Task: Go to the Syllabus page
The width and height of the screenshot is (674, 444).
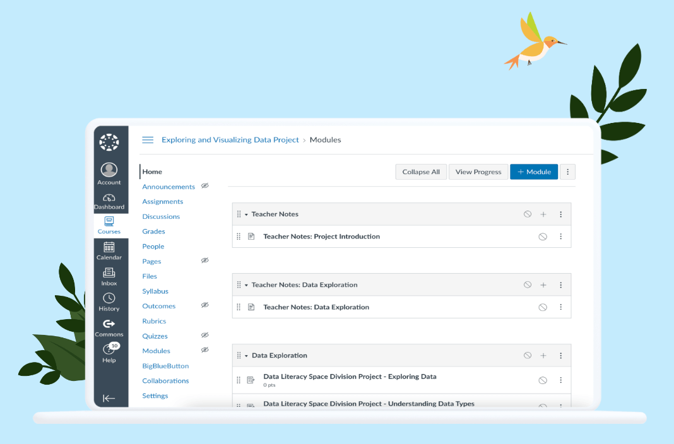Action: 155,291
